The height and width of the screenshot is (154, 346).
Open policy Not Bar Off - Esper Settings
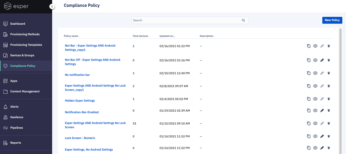92,62
